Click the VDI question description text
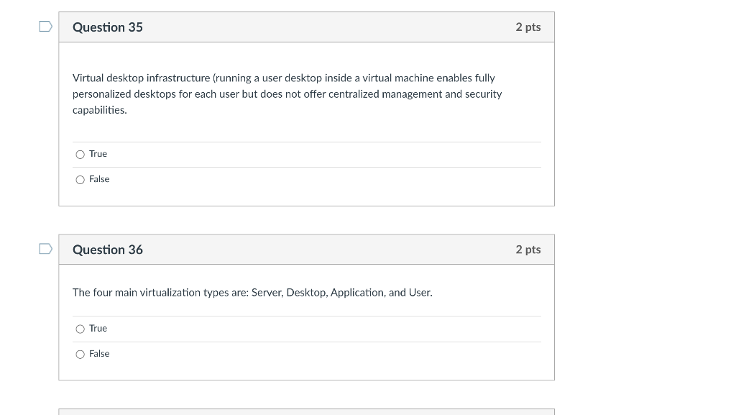736x415 pixels. click(x=287, y=94)
